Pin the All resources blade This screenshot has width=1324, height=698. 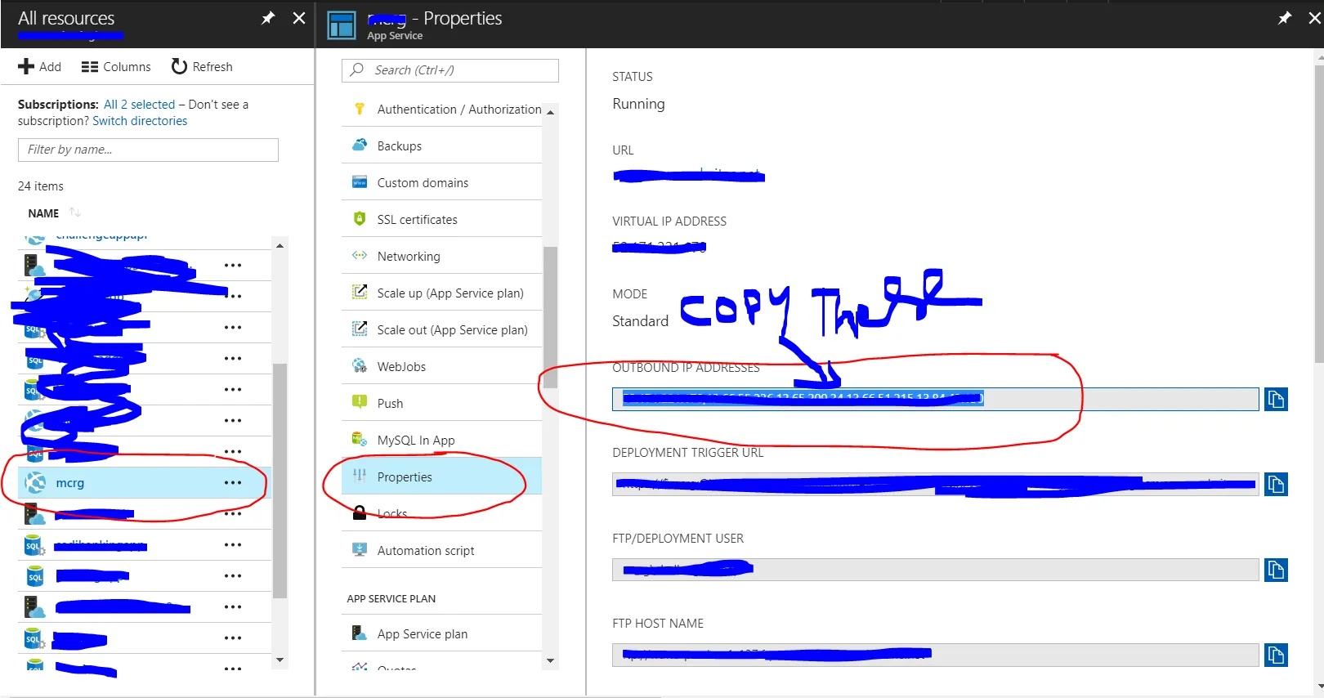click(268, 18)
